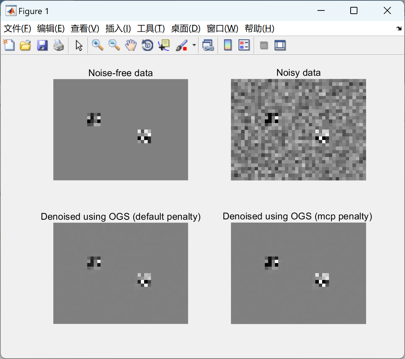Click the Noisy data image
The width and height of the screenshot is (405, 359).
298,130
